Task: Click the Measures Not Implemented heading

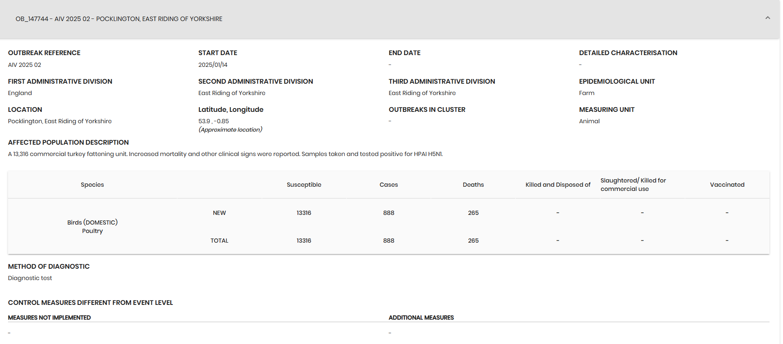Action: [49, 318]
